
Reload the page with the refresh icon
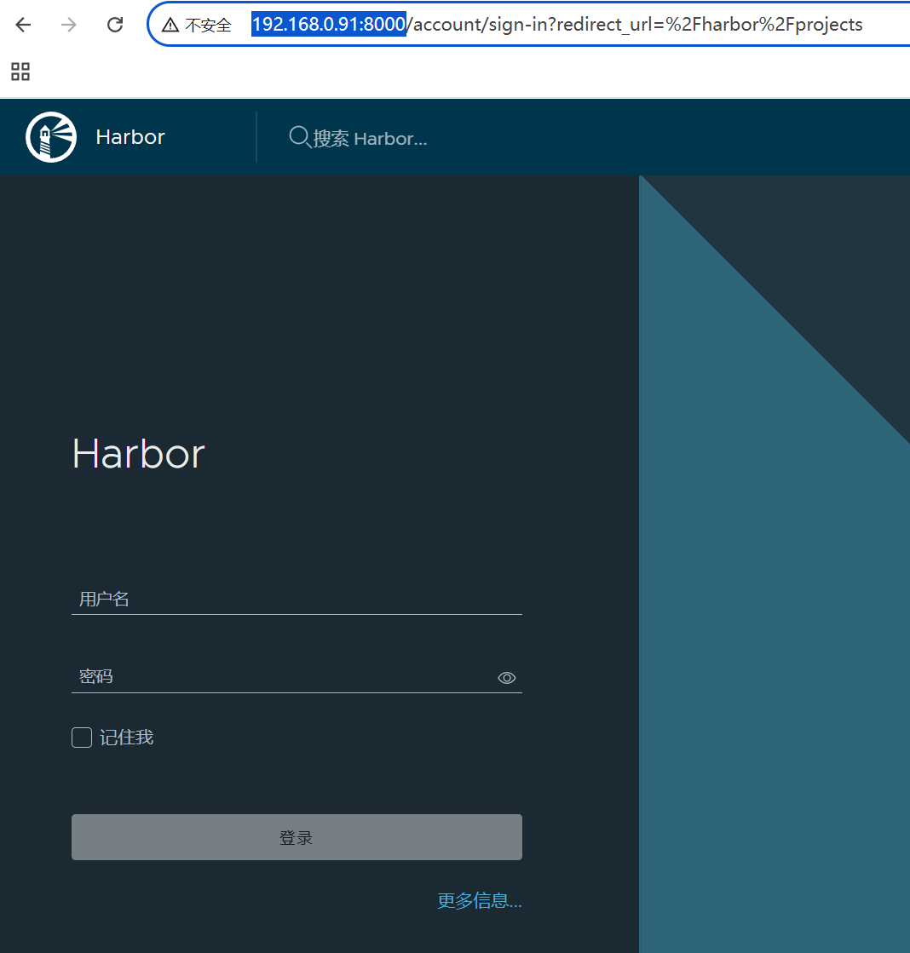click(x=115, y=25)
